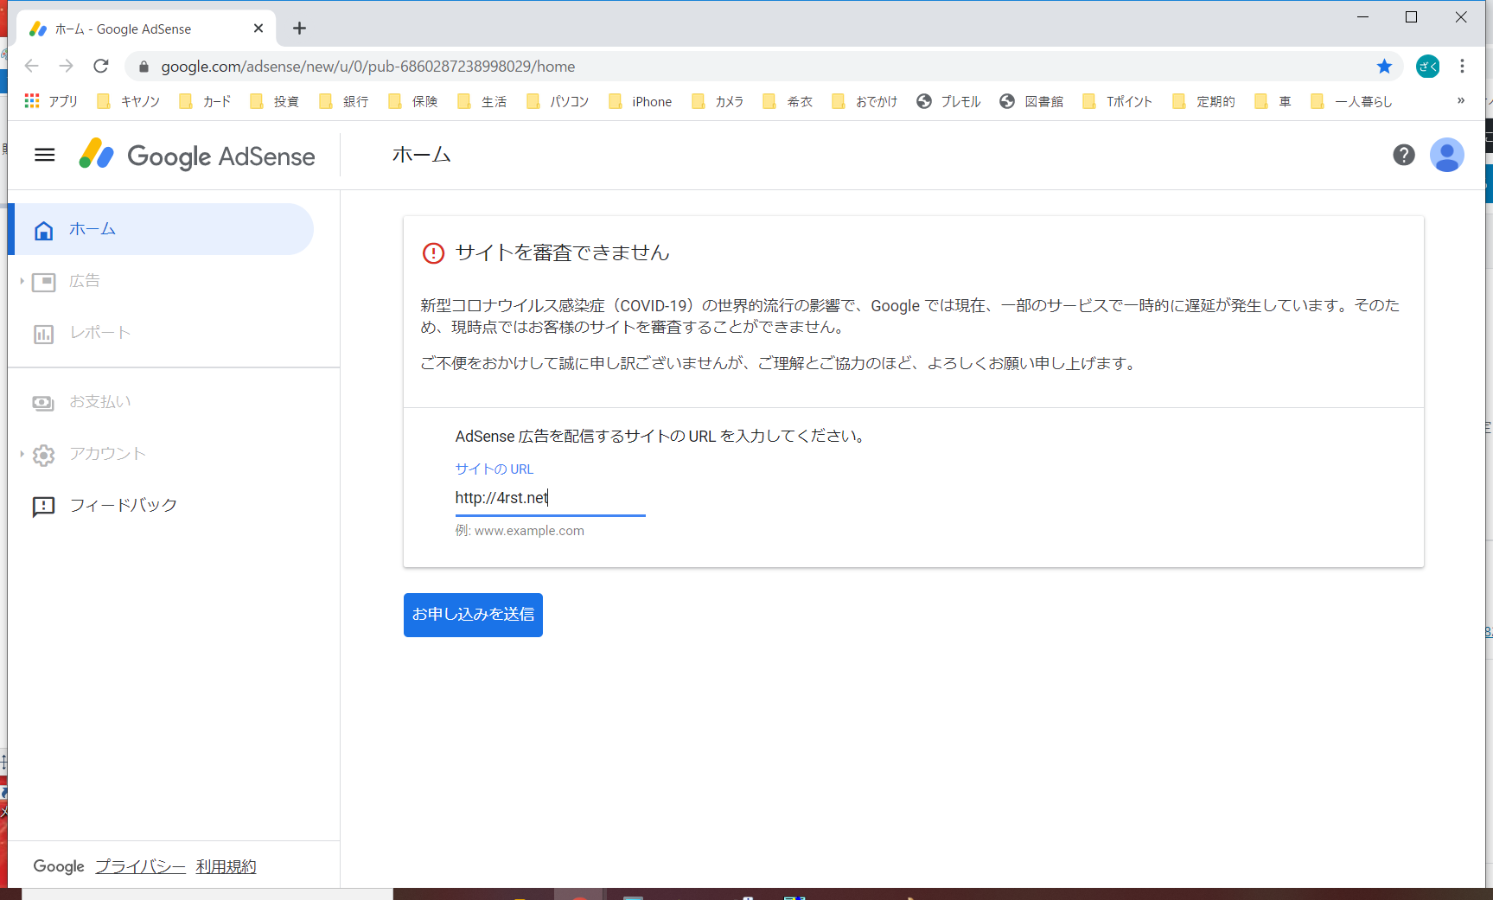Image resolution: width=1493 pixels, height=900 pixels.
Task: Open the help question mark icon
Action: coord(1404,155)
